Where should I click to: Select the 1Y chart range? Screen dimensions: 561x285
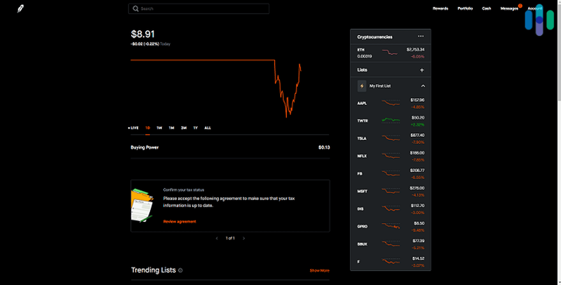point(196,128)
